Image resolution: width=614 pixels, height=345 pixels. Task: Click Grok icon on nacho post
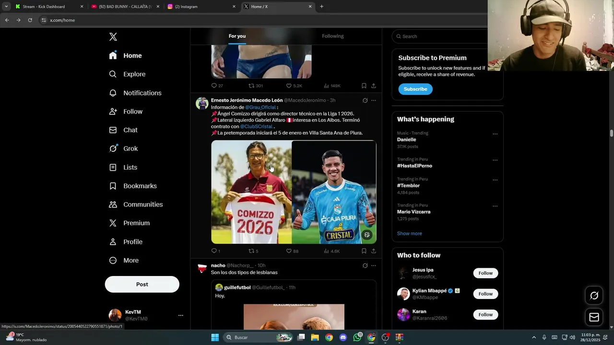(x=365, y=266)
